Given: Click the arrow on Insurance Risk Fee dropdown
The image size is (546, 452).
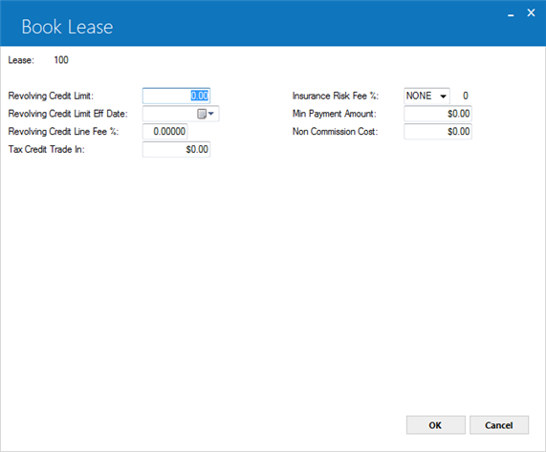Looking at the screenshot, I should tap(444, 97).
